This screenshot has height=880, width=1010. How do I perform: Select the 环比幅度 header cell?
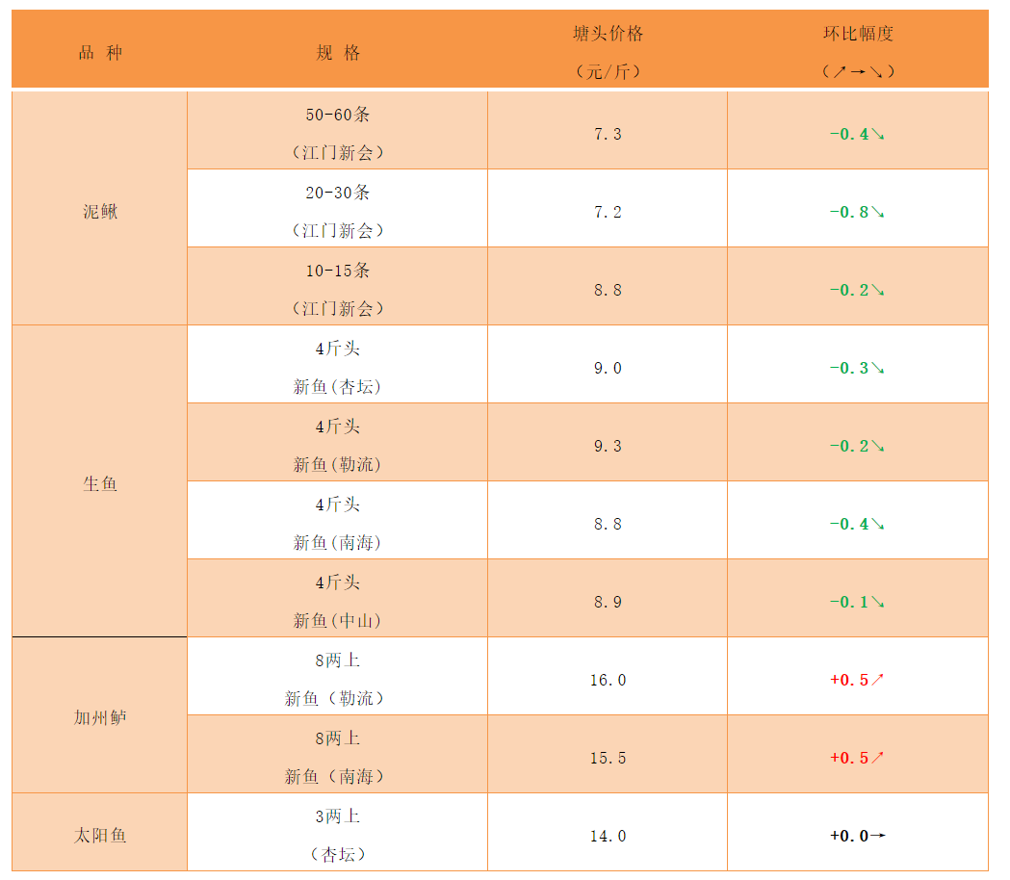click(858, 52)
